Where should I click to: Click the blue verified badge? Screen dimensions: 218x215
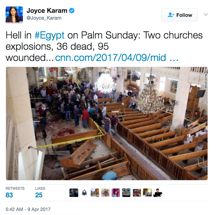pos(72,10)
